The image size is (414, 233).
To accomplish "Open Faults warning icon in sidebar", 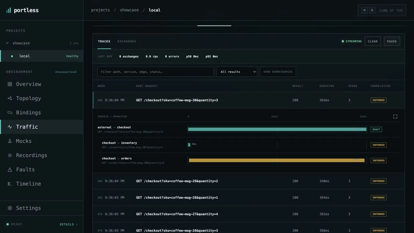I will (10, 170).
